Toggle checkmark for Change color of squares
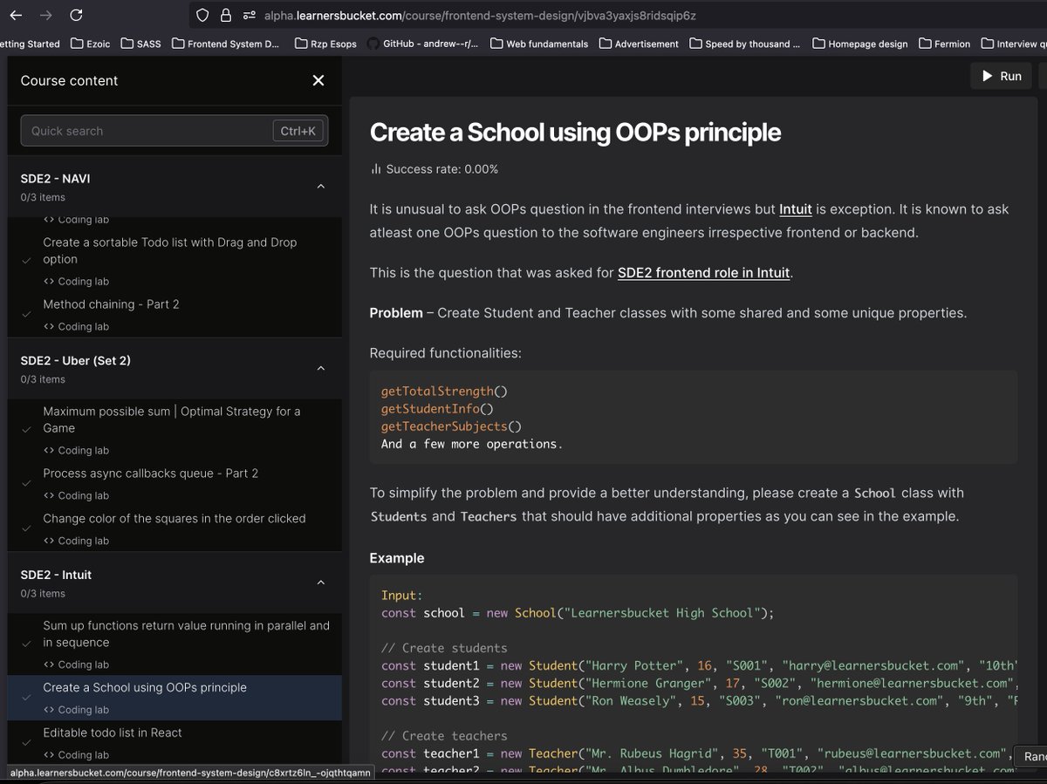1047x784 pixels. (26, 528)
